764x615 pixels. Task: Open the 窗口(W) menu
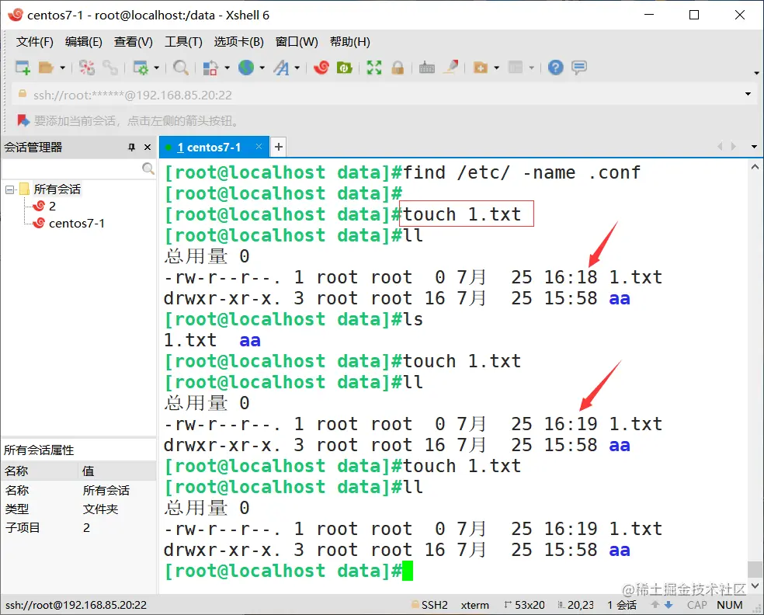pyautogui.click(x=297, y=41)
